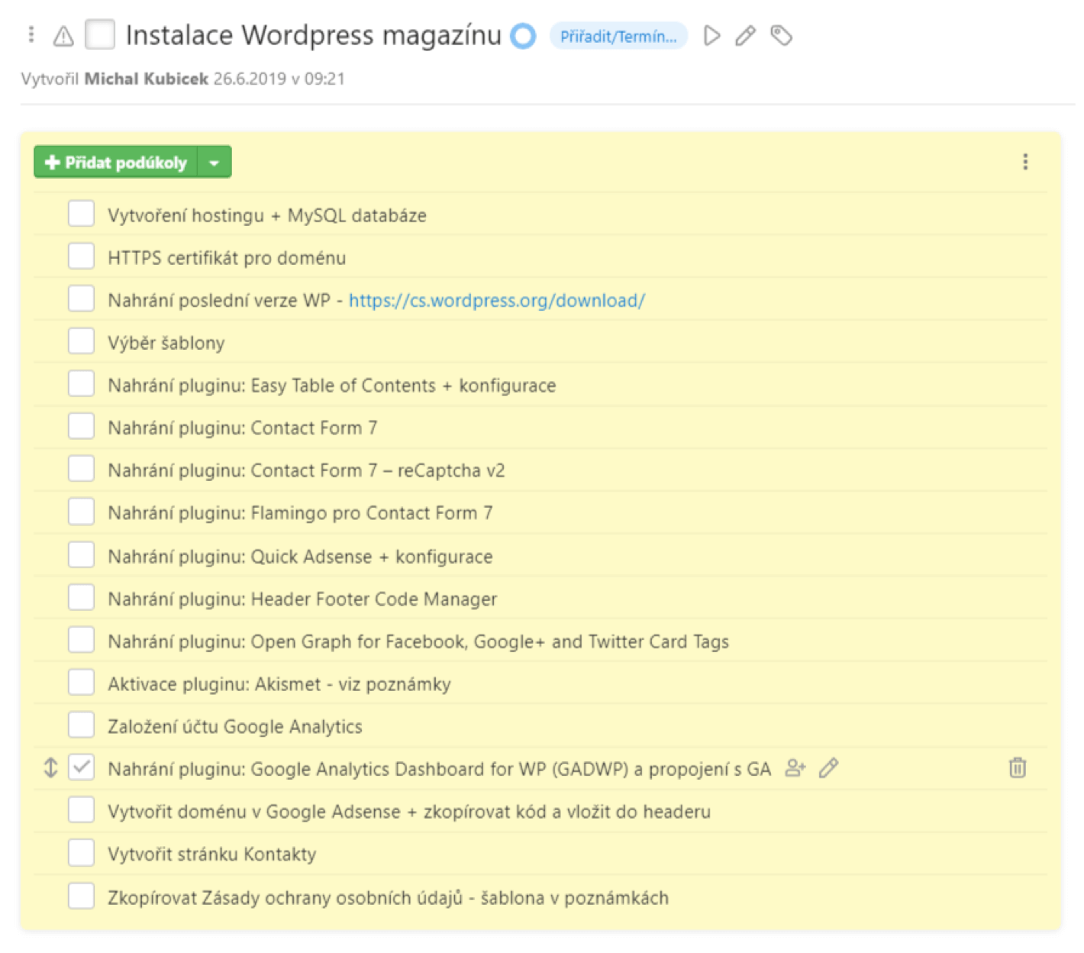
Task: Check Vytvořit stránku Kontakty subtask
Action: pos(81,853)
